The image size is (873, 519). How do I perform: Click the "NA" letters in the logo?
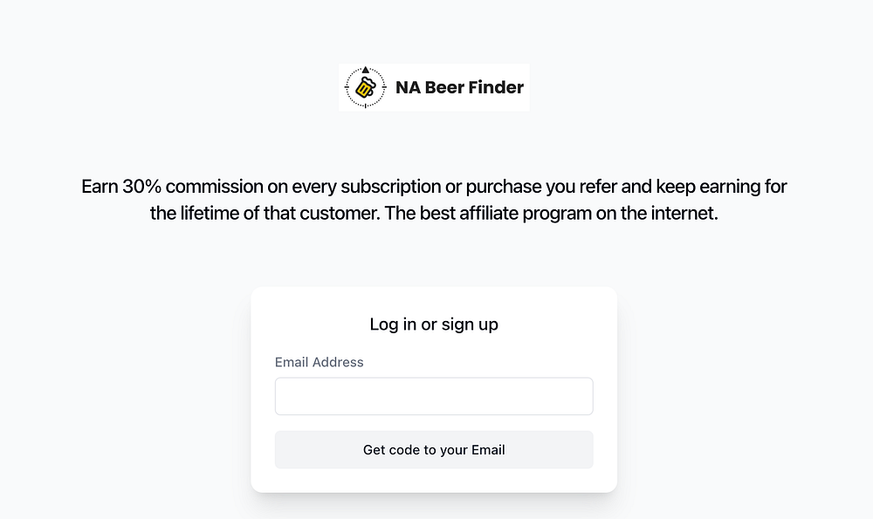click(408, 87)
